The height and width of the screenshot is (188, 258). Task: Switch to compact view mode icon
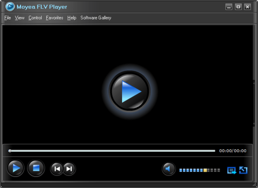click(243, 170)
